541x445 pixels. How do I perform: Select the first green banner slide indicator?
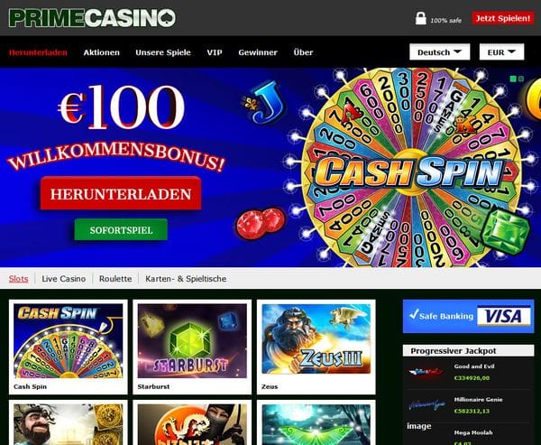pos(513,79)
